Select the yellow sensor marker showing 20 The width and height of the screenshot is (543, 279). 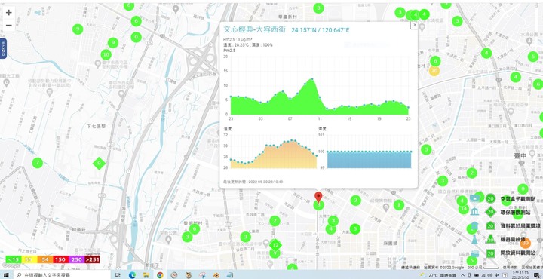[434, 71]
